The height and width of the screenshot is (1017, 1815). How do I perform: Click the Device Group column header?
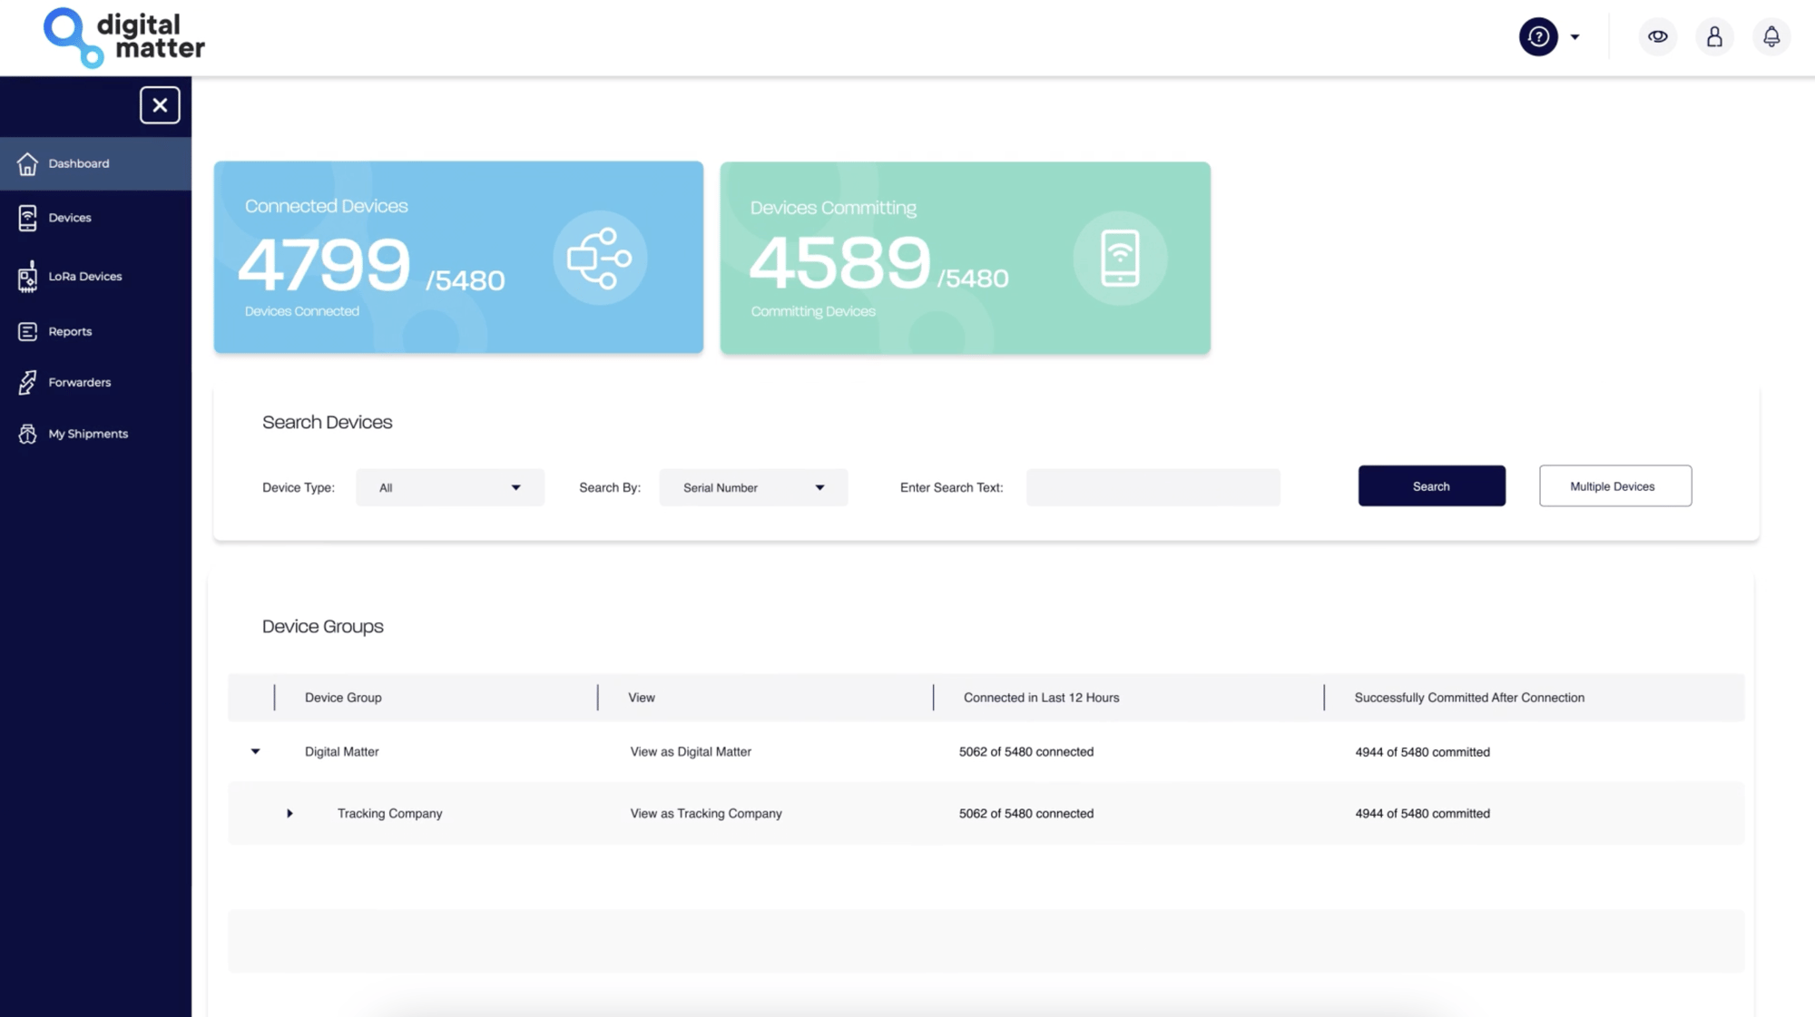(x=343, y=698)
